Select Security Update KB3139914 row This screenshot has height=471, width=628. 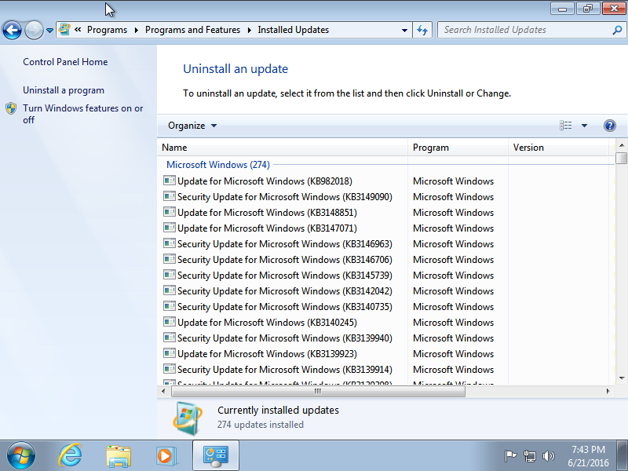click(x=284, y=369)
